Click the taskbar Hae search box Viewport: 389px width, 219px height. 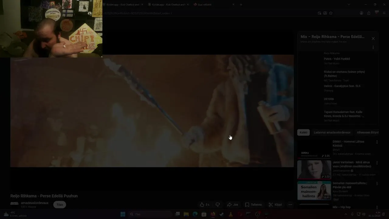[150, 214]
